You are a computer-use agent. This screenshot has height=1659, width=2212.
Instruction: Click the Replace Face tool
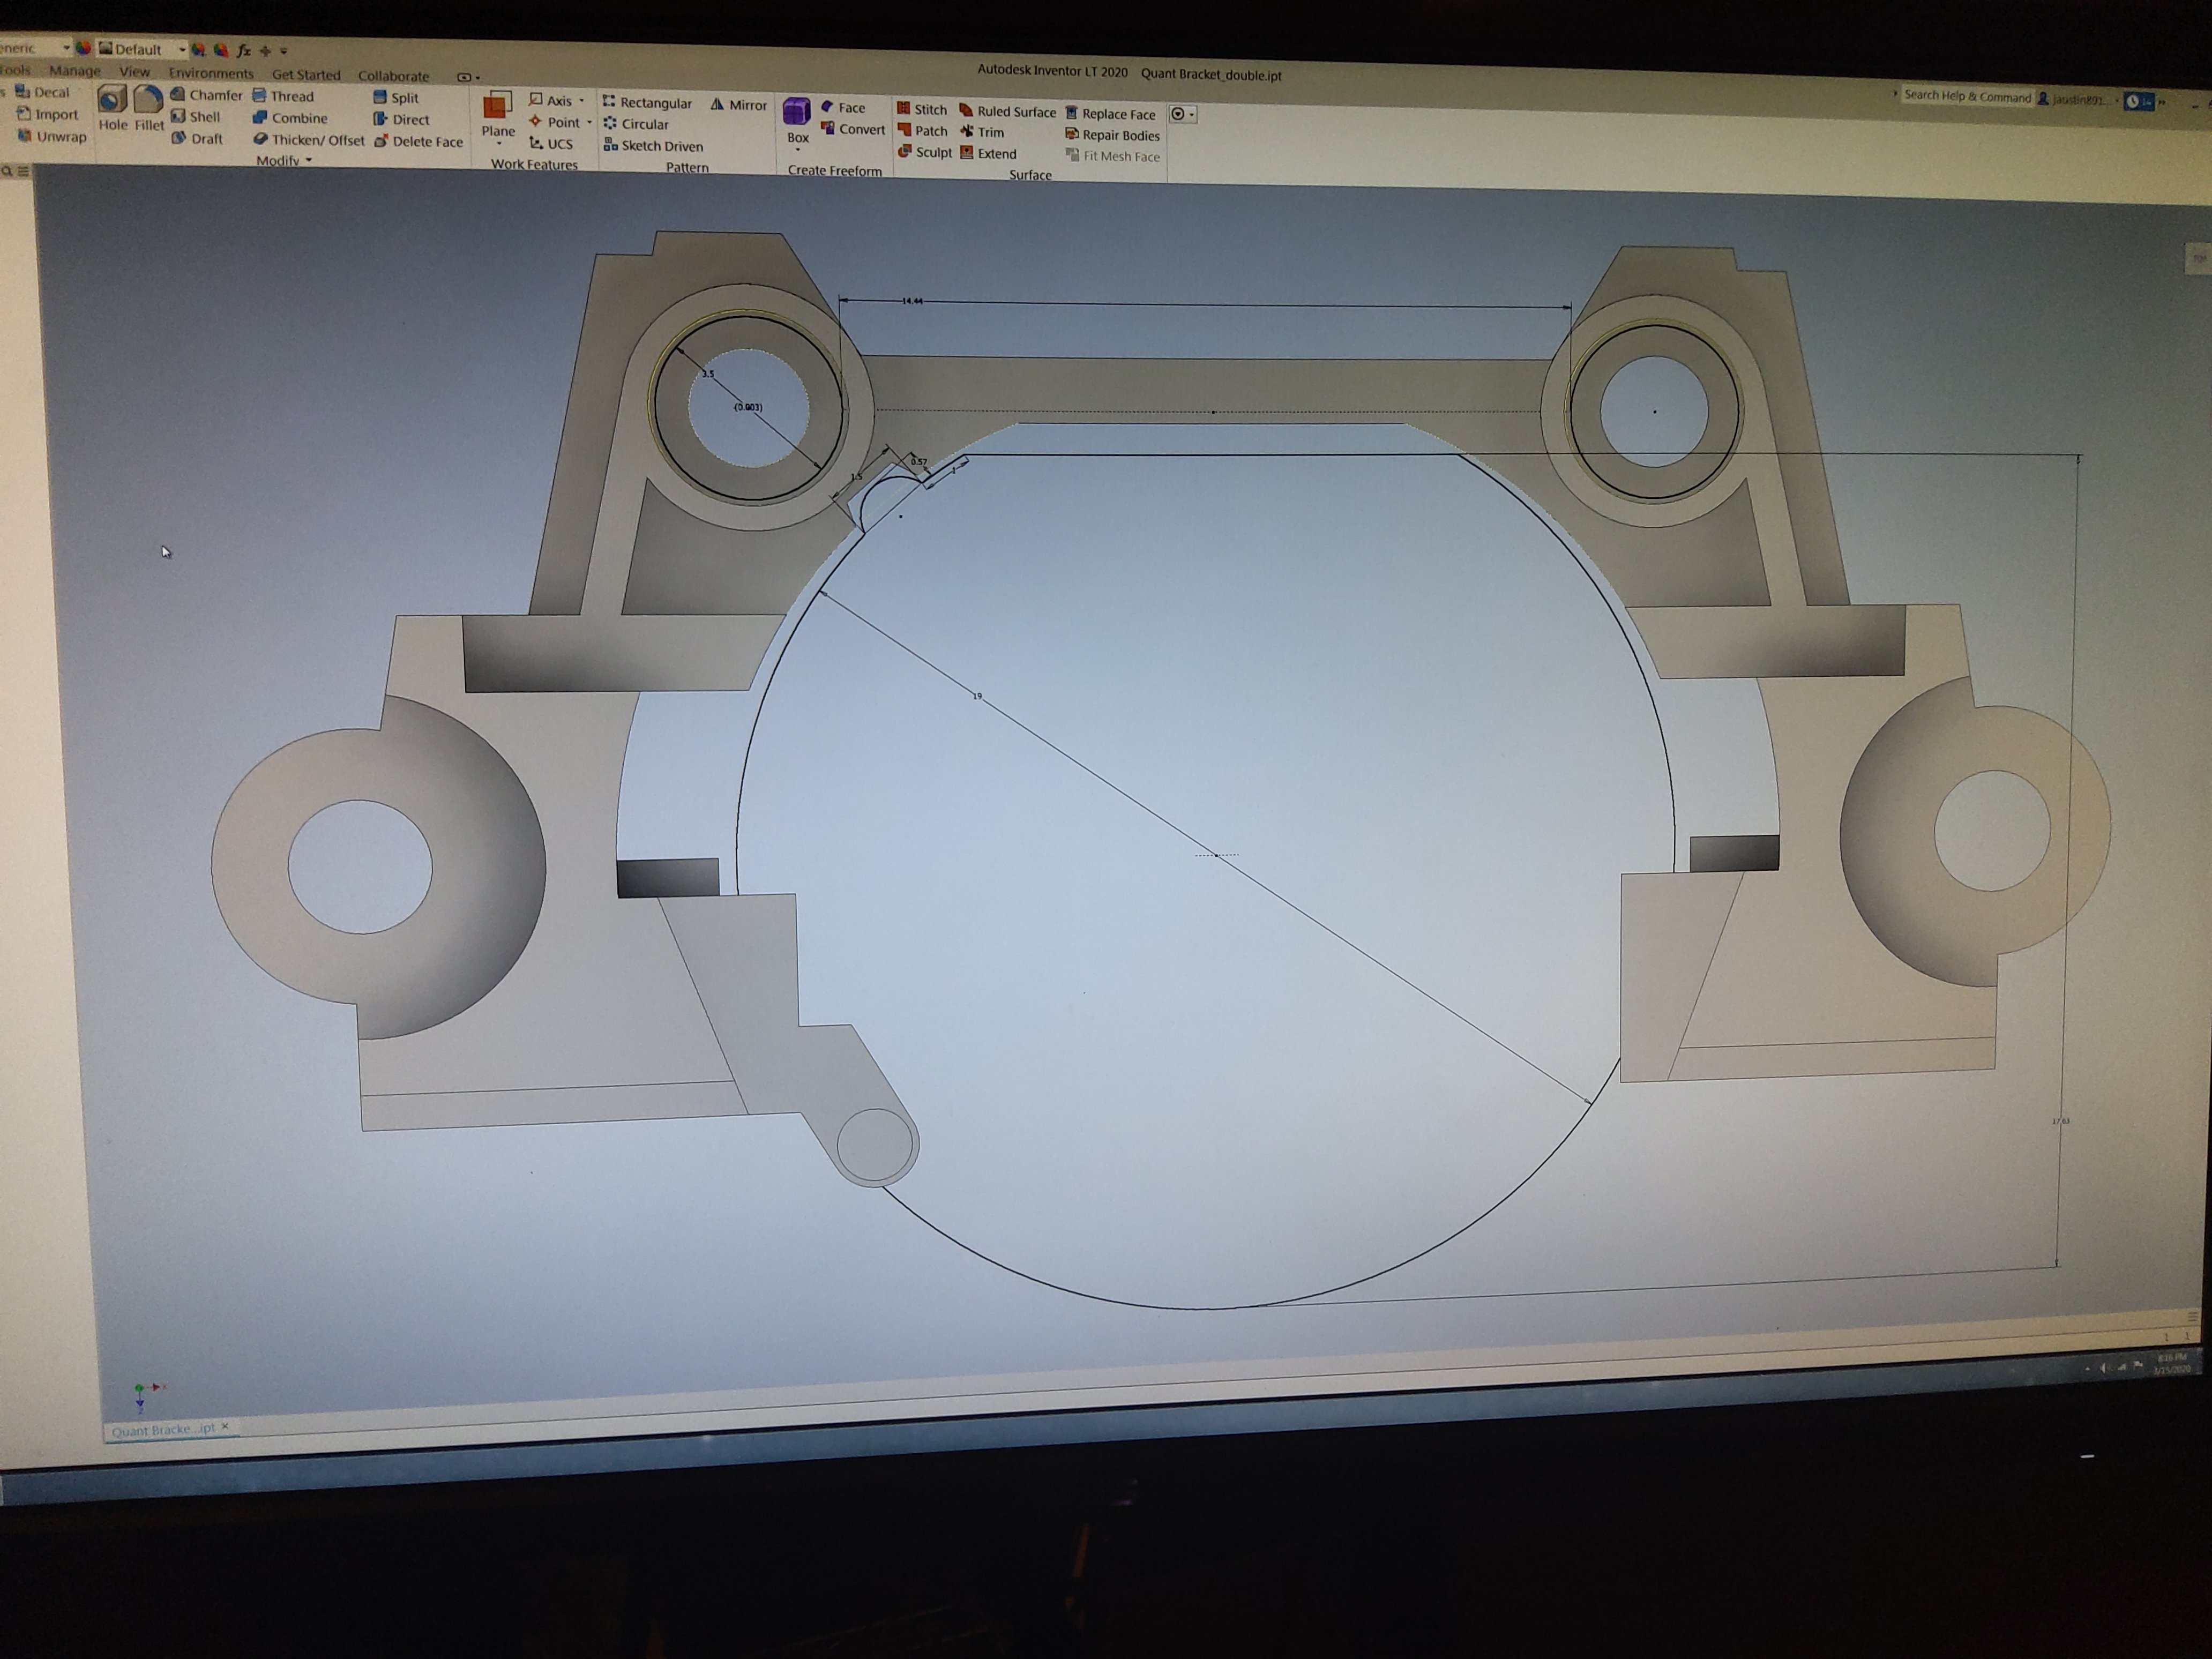pyautogui.click(x=1110, y=114)
